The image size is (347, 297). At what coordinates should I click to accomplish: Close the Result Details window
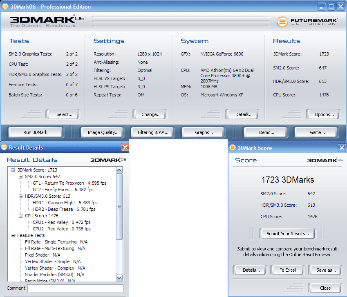[125, 147]
